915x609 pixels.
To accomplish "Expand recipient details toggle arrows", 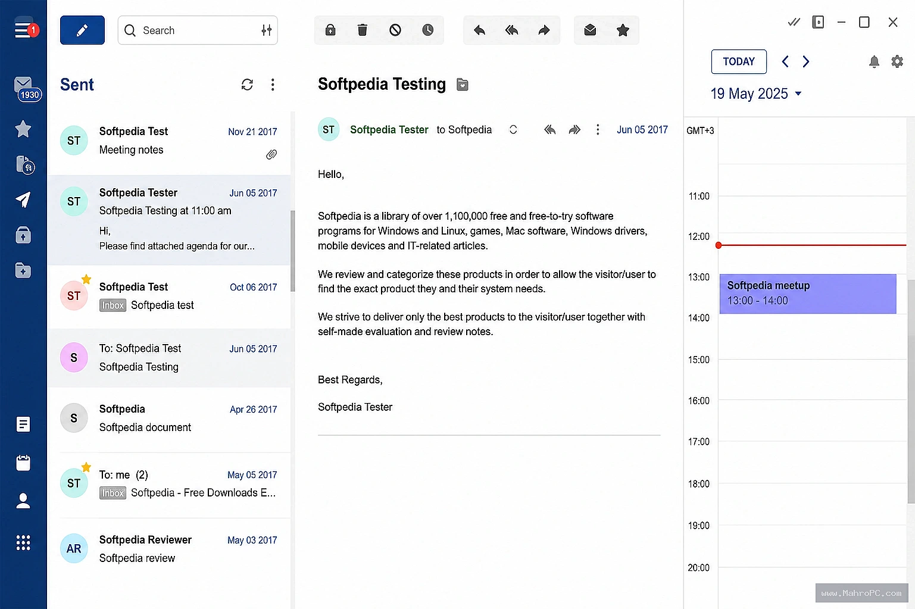I will pos(513,129).
